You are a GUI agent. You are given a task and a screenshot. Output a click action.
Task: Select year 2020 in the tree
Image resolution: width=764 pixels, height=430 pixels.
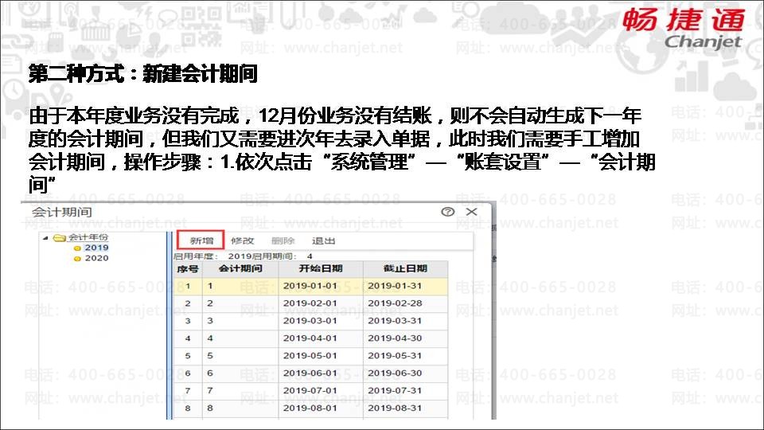(x=96, y=258)
